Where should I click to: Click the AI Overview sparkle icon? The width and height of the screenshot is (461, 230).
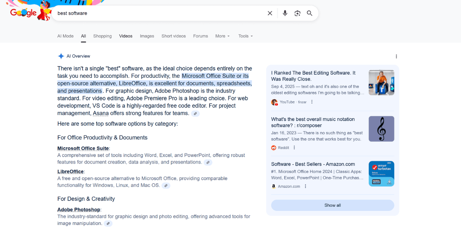coord(61,56)
